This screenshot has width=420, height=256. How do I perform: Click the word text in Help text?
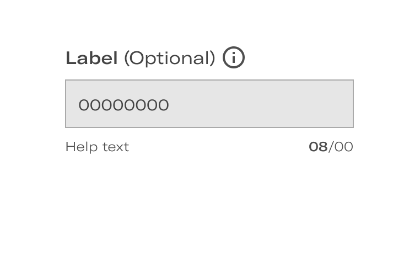click(x=116, y=147)
